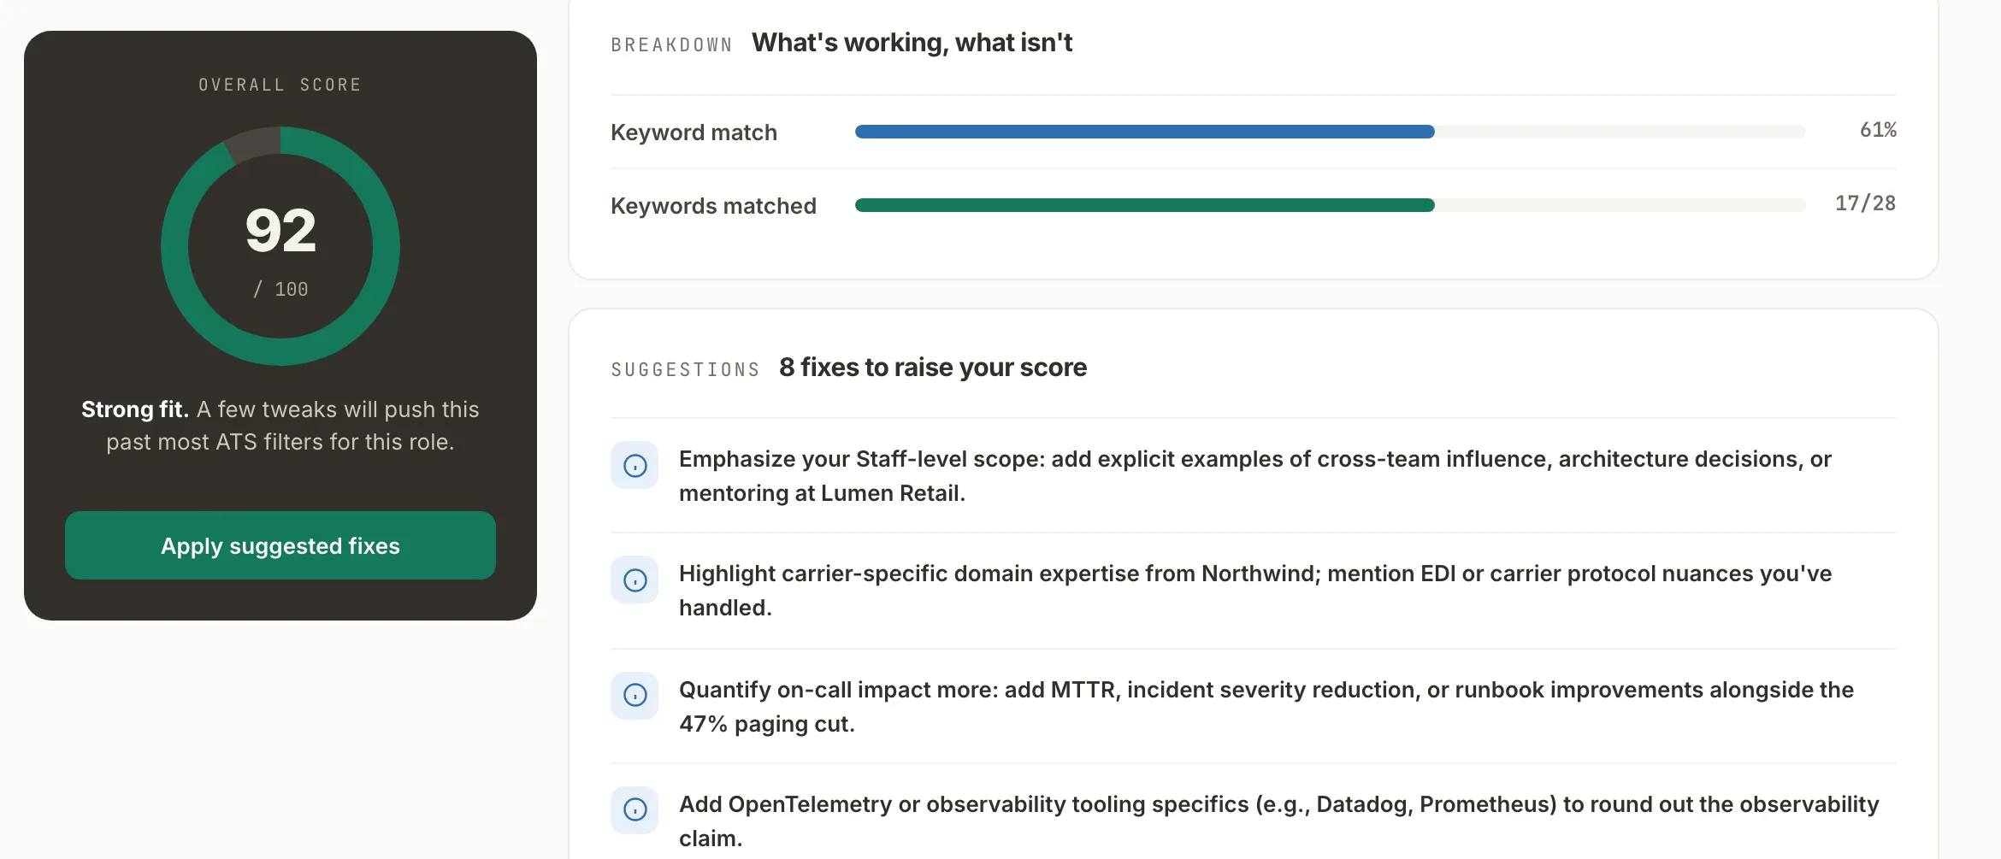2001x859 pixels.
Task: Click the green Keywords matched progress bar
Action: [x=1331, y=205]
